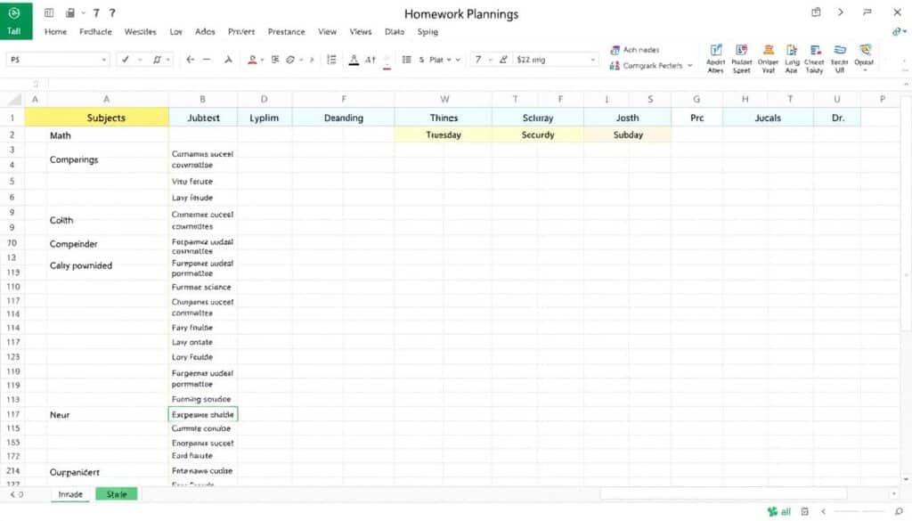The image size is (912, 521).
Task: Open the Frdhacle ribbon tab
Action: [95, 32]
